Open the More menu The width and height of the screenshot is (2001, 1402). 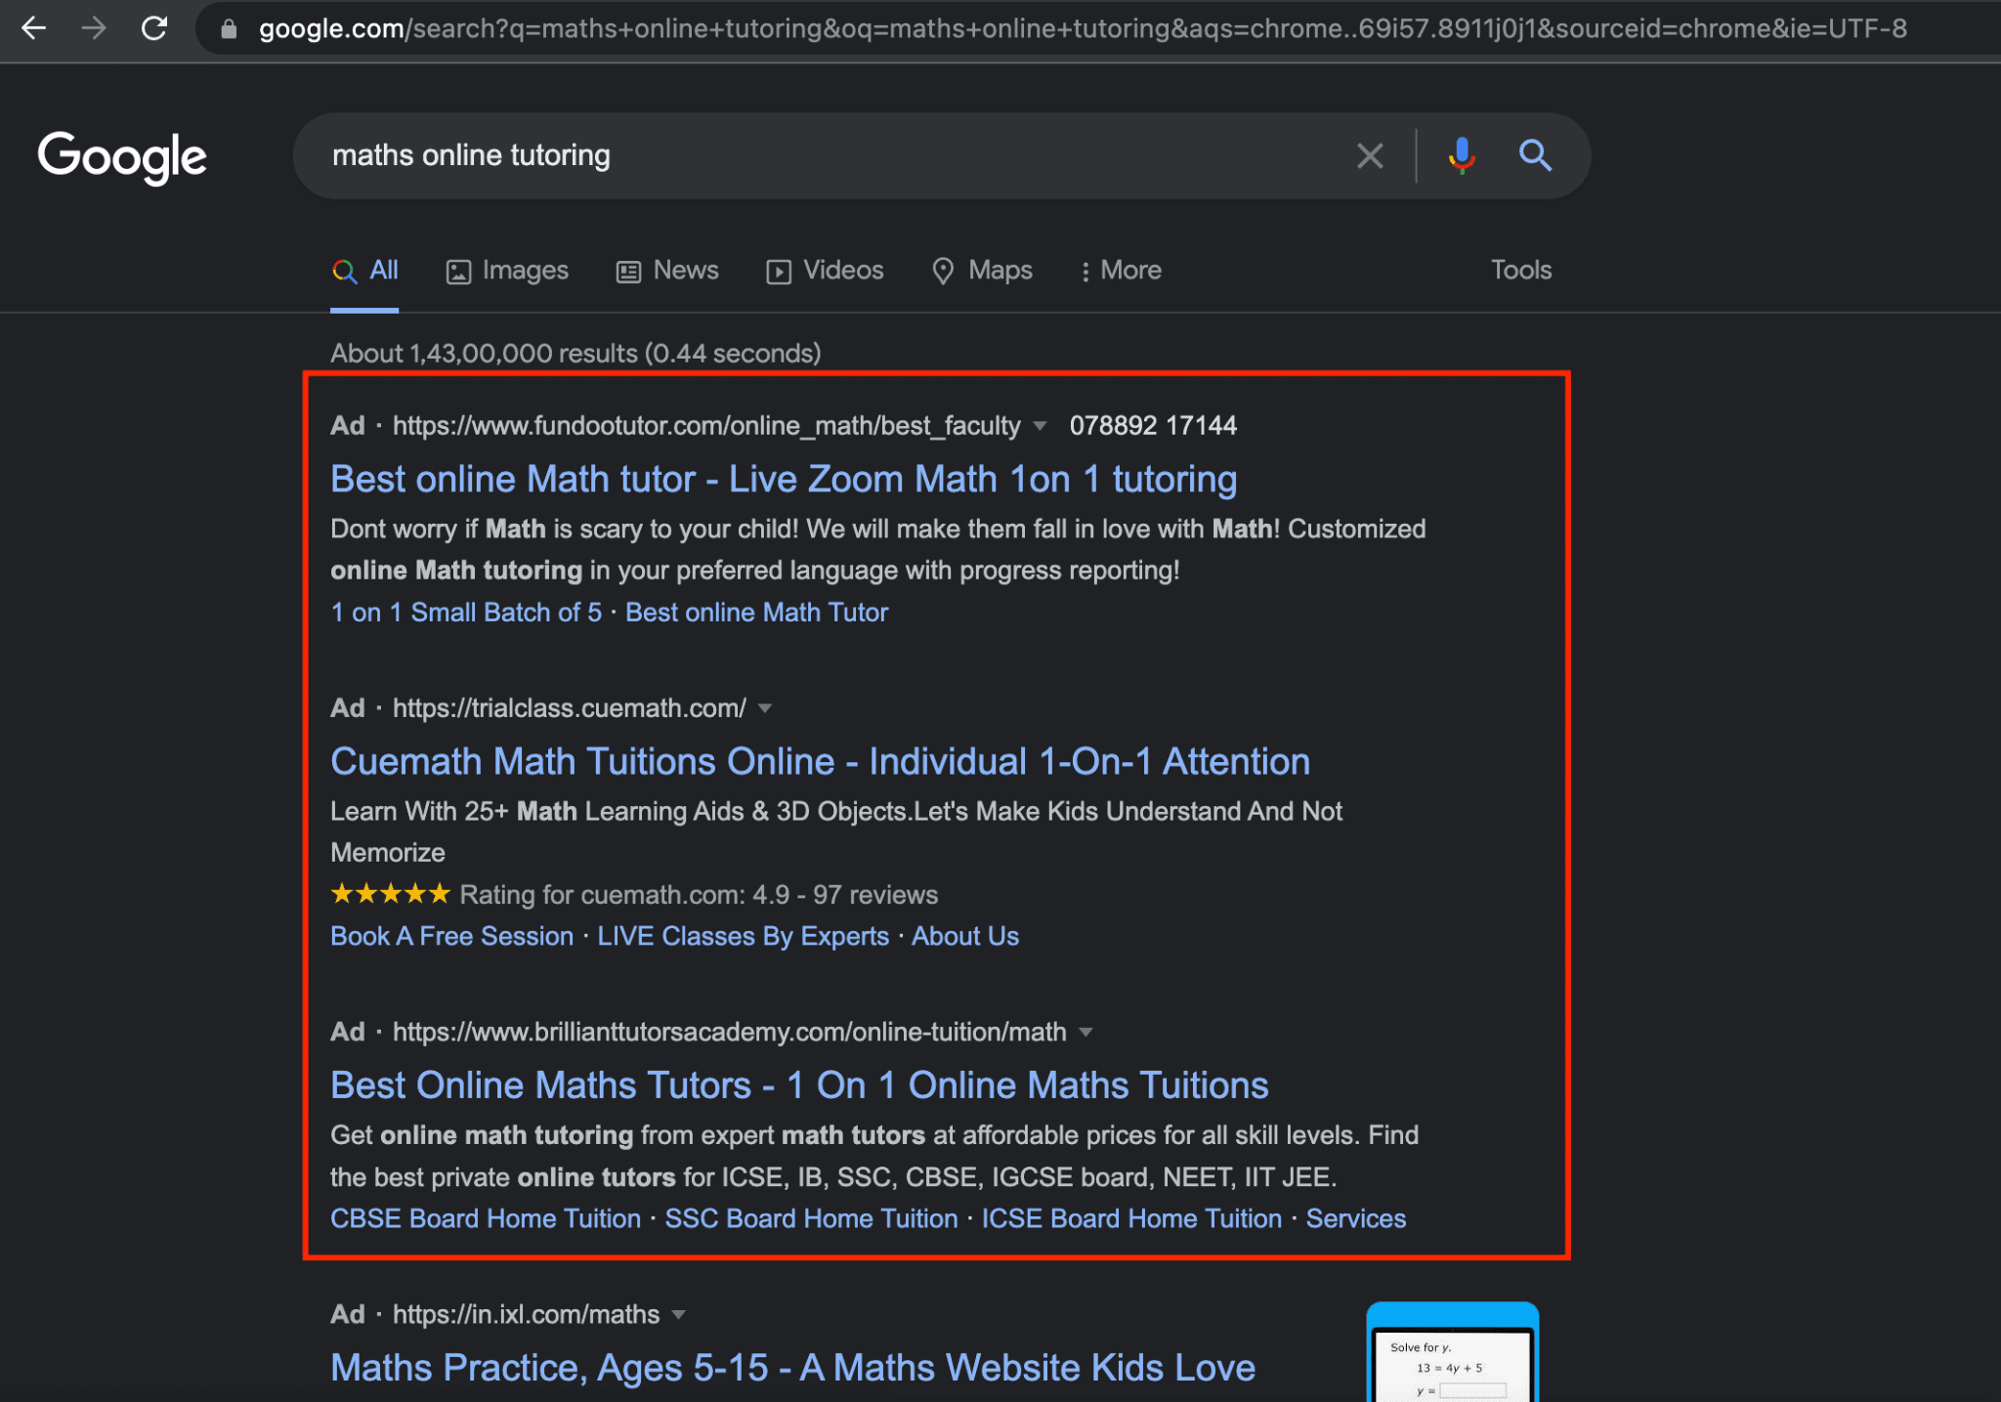pyautogui.click(x=1121, y=271)
